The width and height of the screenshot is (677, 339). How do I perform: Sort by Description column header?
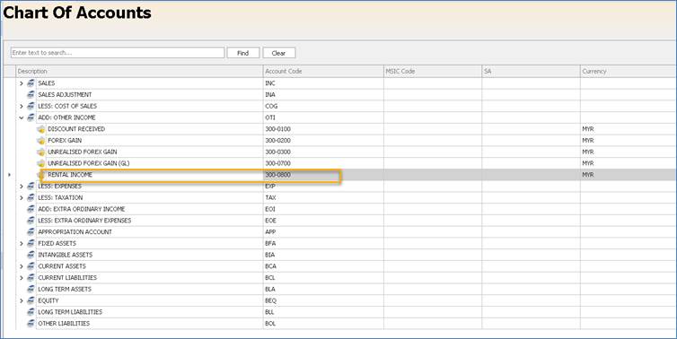[x=139, y=71]
